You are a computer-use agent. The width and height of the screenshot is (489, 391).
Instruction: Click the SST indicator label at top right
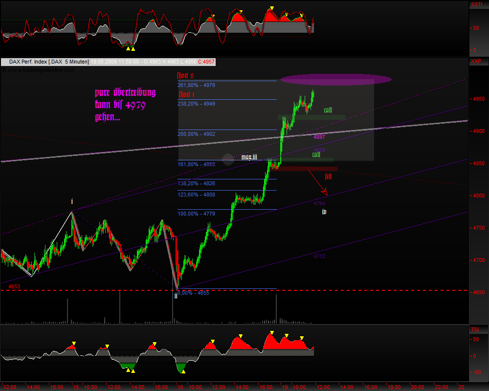(x=476, y=5)
